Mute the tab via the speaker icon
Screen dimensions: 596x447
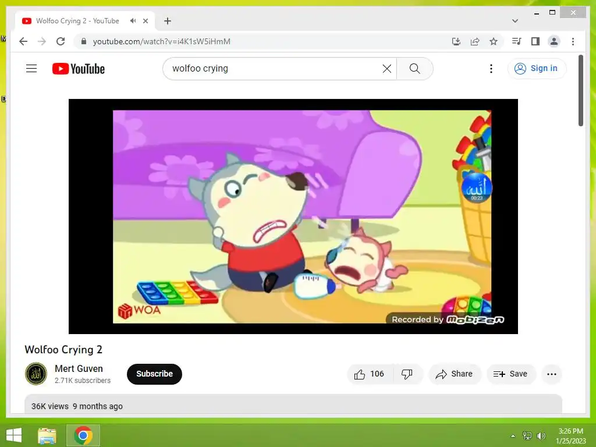(x=133, y=21)
